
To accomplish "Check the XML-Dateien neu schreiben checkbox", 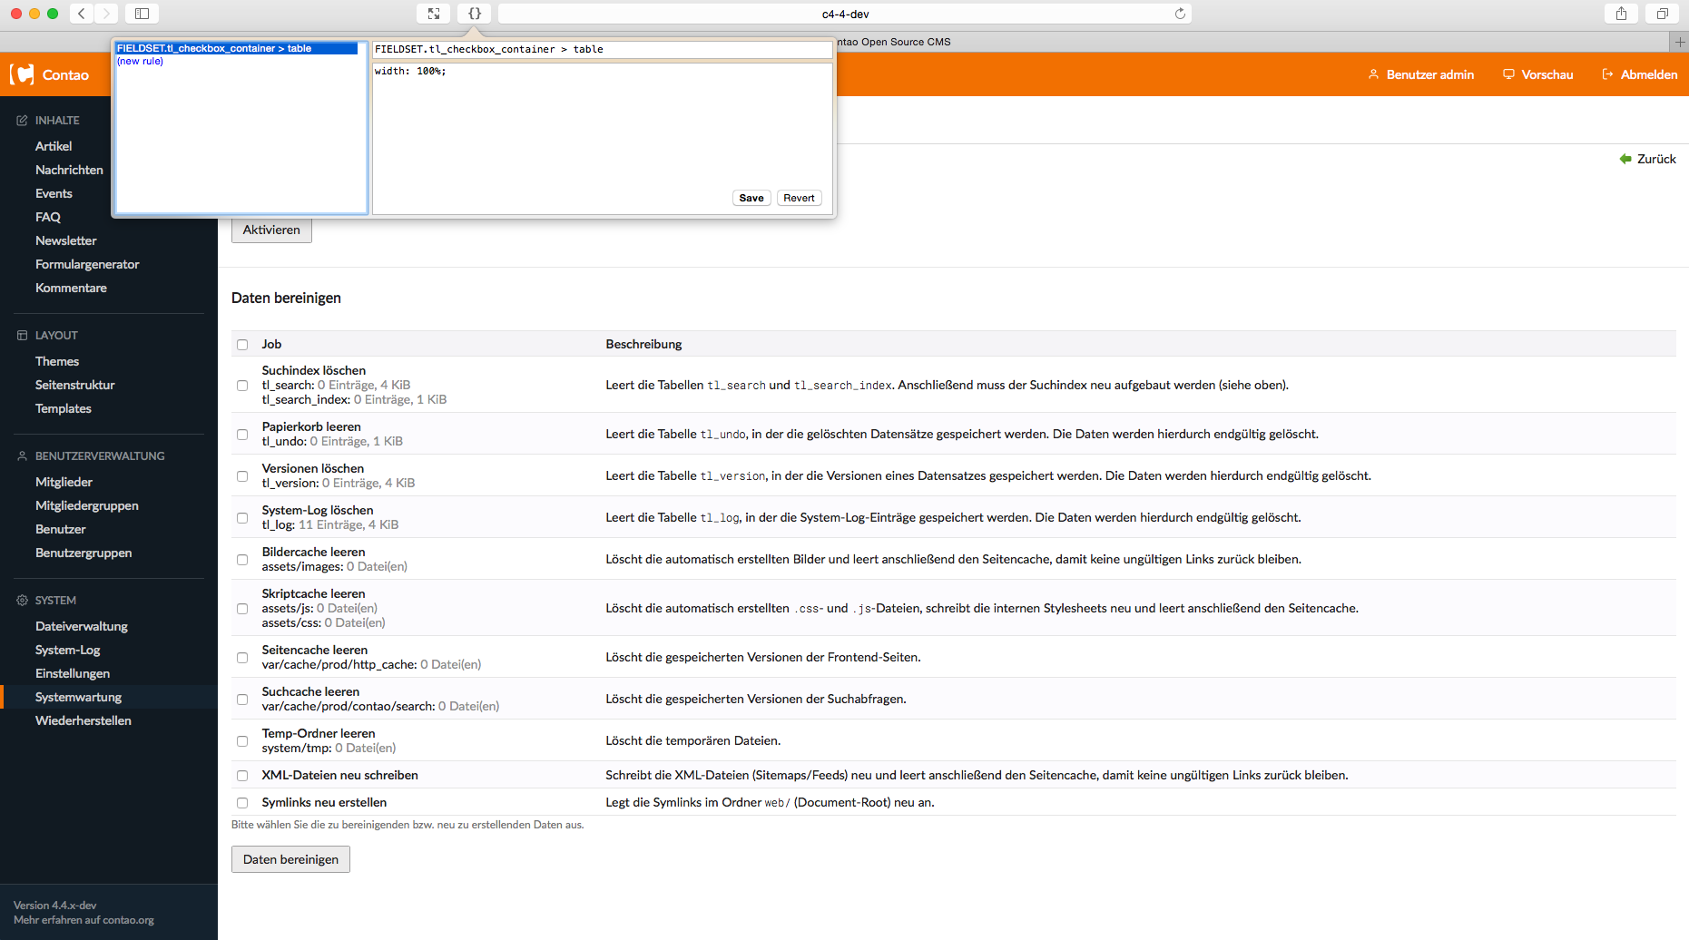I will coord(242,776).
